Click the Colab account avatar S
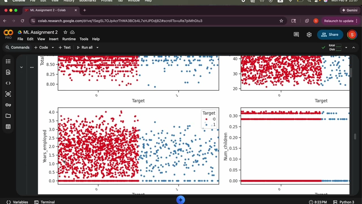 click(x=352, y=35)
